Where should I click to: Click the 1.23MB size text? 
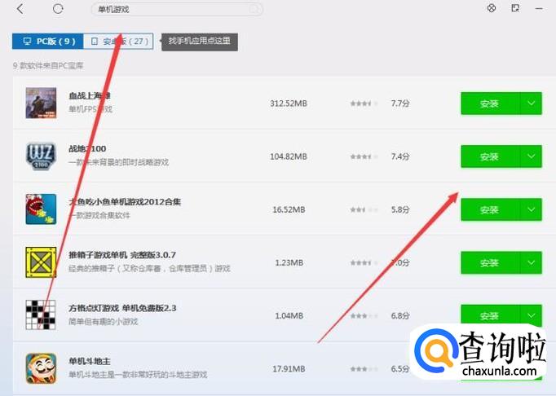pyautogui.click(x=289, y=262)
